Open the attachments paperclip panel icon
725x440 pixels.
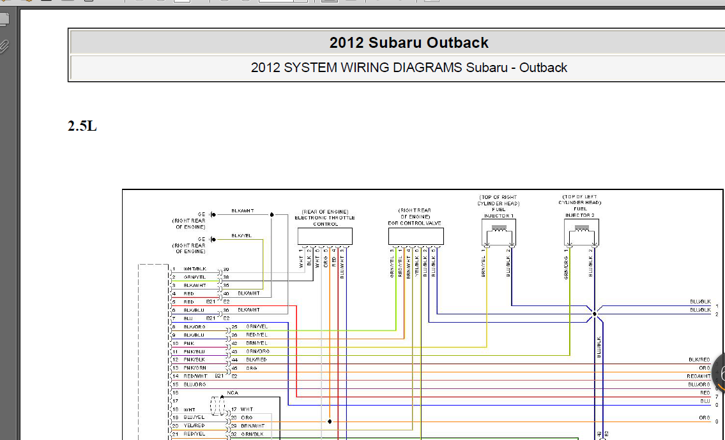coord(4,46)
